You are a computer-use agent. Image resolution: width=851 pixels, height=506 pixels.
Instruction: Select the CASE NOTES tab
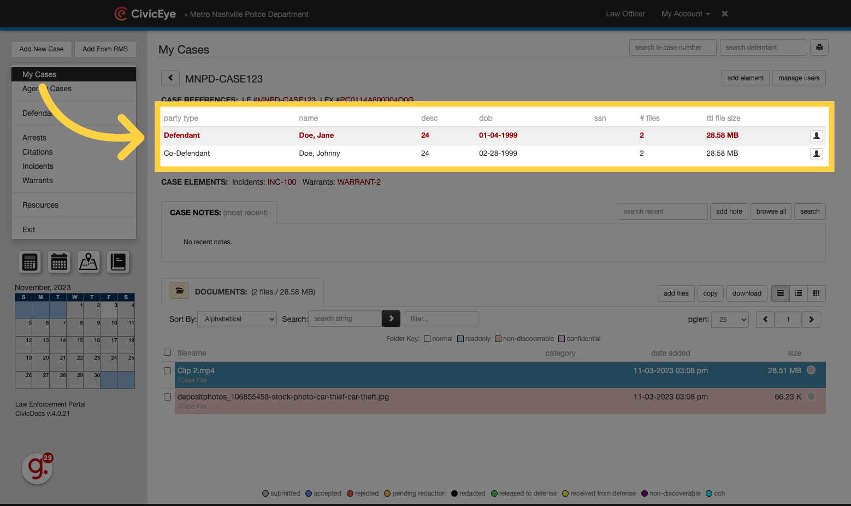point(219,213)
